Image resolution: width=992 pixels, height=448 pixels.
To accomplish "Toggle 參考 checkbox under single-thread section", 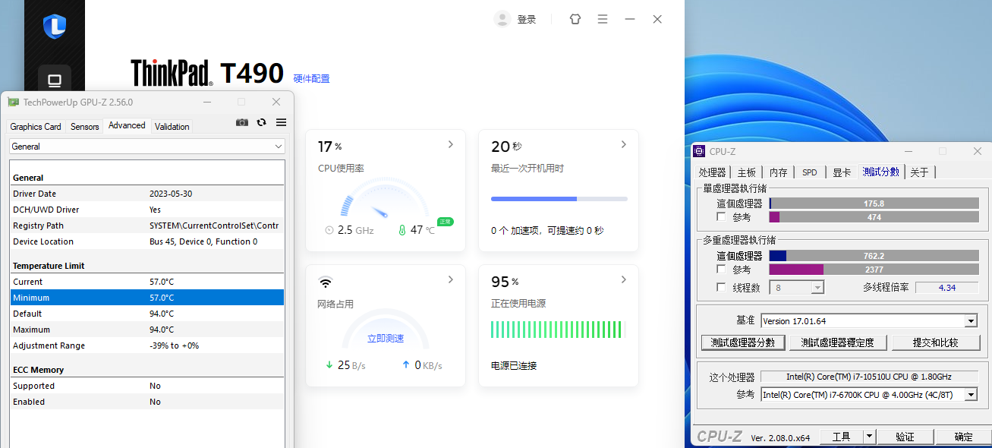I will pos(721,217).
